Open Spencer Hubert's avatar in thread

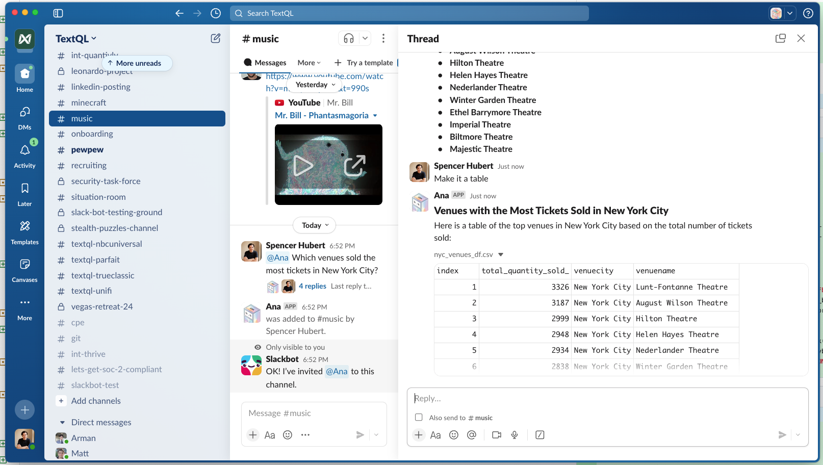tap(419, 172)
